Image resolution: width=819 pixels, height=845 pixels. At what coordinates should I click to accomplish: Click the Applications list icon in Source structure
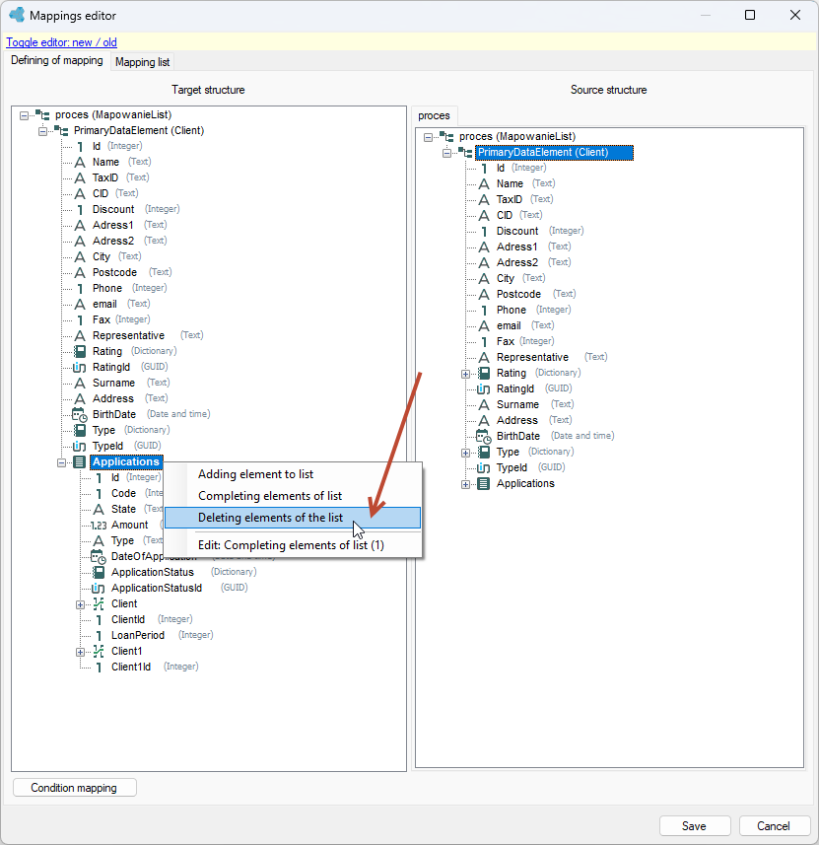(484, 484)
